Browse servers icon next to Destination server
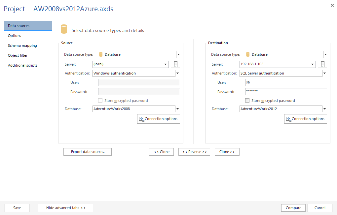Viewport: 337px width, 215px height. point(322,64)
